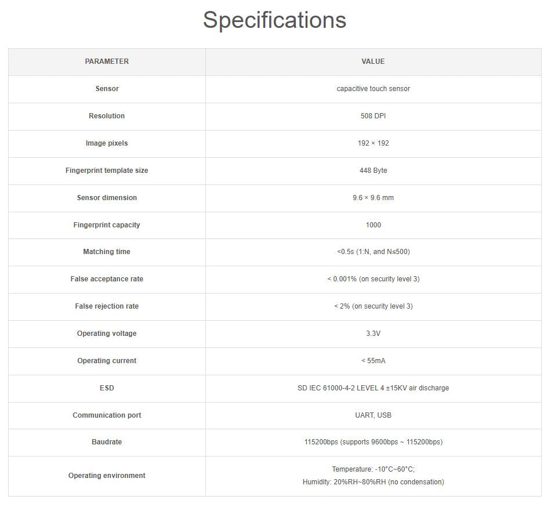This screenshot has width=551, height=507.
Task: Select the Image pixels label
Action: [107, 143]
